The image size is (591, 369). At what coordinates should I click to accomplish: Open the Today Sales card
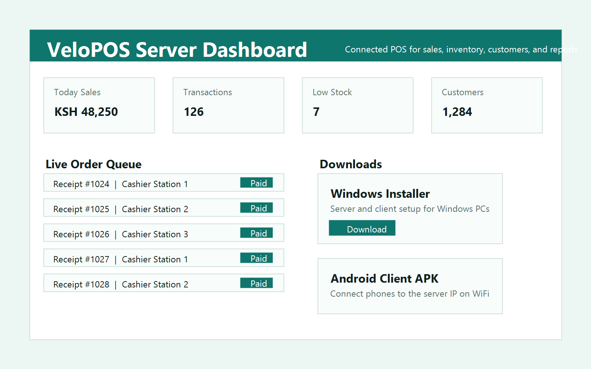coord(99,105)
